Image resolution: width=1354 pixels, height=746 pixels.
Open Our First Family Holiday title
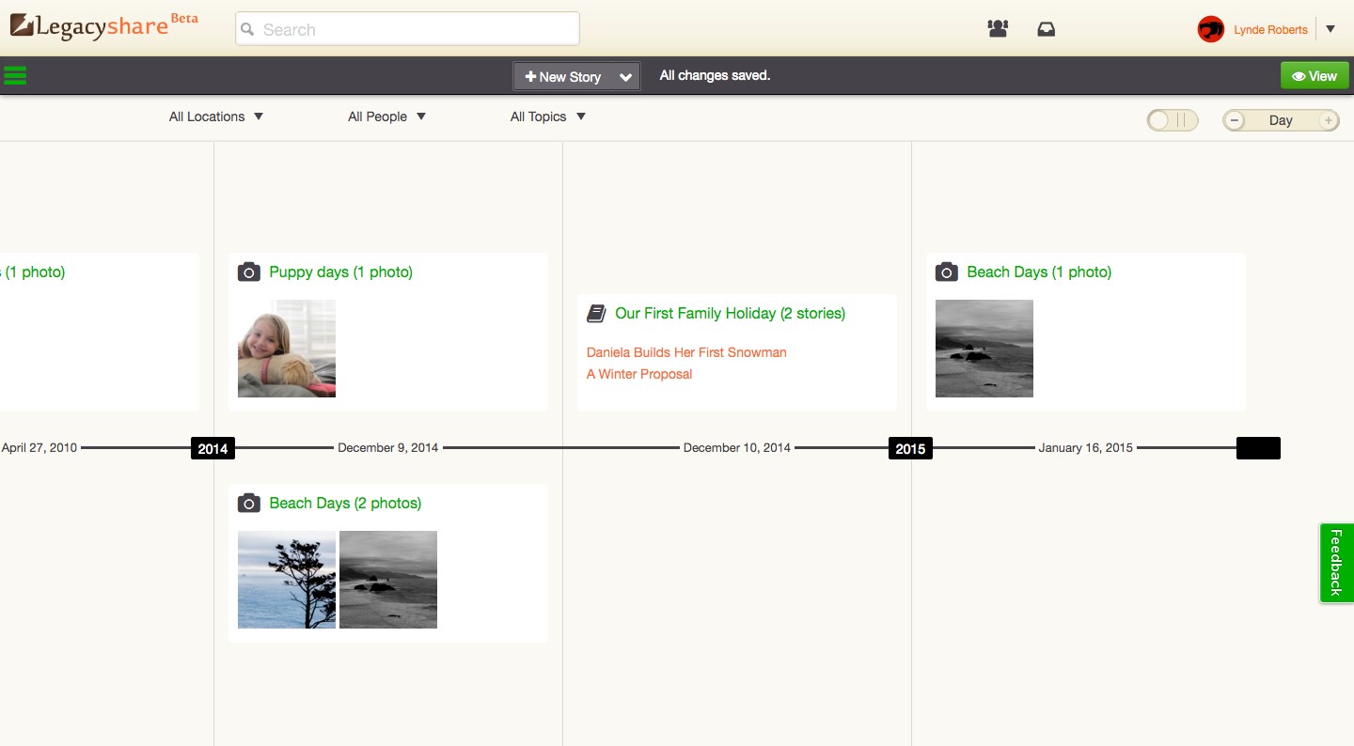(731, 314)
